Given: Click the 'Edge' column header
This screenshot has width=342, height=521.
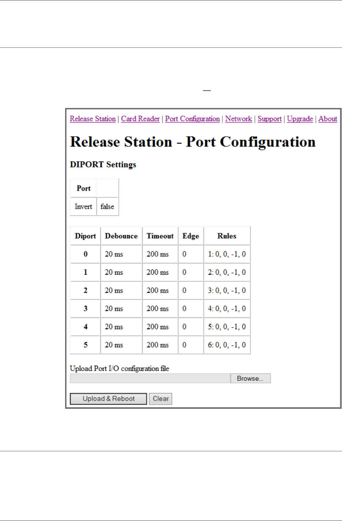Looking at the screenshot, I should tap(191, 236).
